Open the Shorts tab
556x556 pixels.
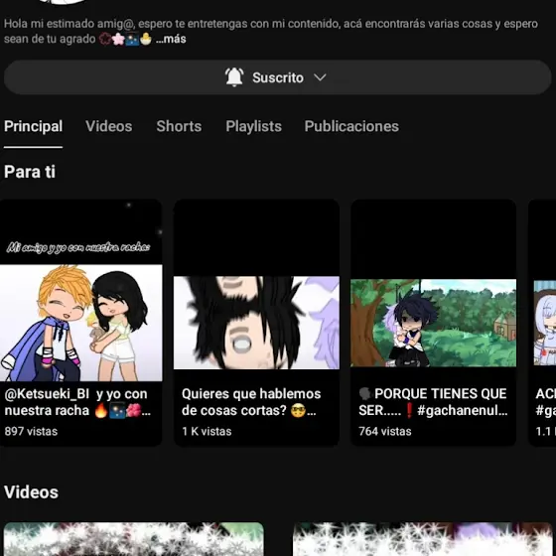(x=179, y=126)
